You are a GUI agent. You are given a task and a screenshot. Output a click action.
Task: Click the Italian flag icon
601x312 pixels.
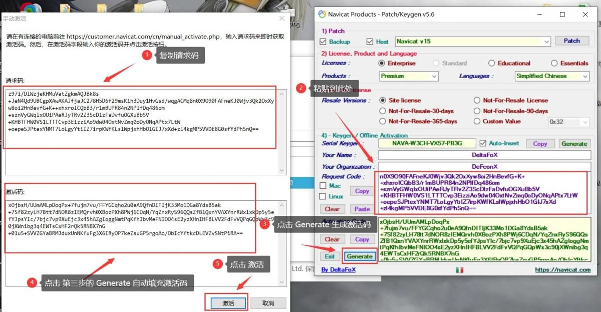pyautogui.click(x=459, y=270)
